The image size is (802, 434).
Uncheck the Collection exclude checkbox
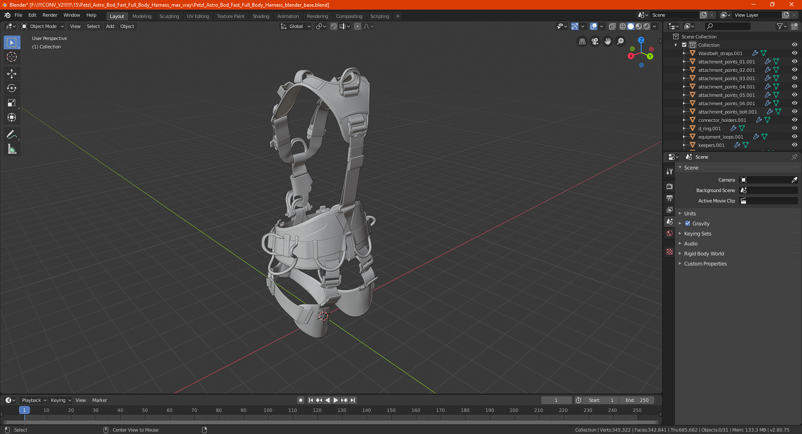coord(684,45)
